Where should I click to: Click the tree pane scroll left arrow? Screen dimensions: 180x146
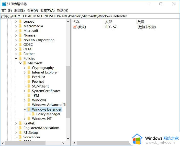pos(3,143)
